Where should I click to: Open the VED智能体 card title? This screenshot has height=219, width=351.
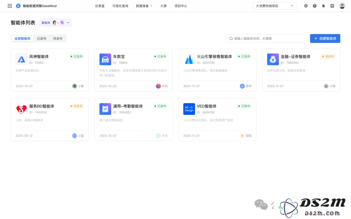pos(207,106)
